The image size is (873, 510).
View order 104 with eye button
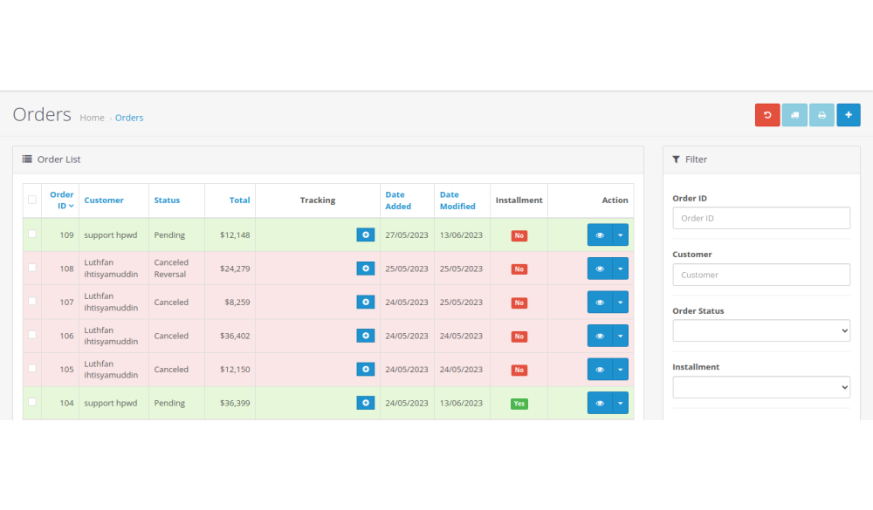point(600,404)
